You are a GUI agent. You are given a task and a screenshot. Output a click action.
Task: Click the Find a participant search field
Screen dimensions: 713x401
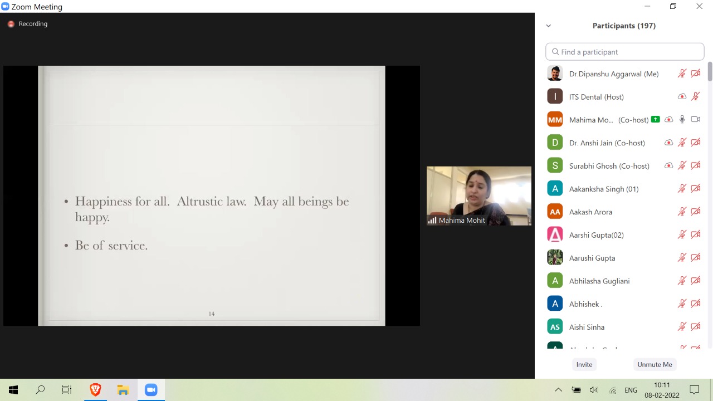(x=625, y=52)
